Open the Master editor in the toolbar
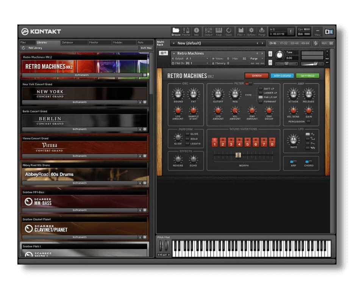This screenshot has height=298, width=356. point(186,31)
